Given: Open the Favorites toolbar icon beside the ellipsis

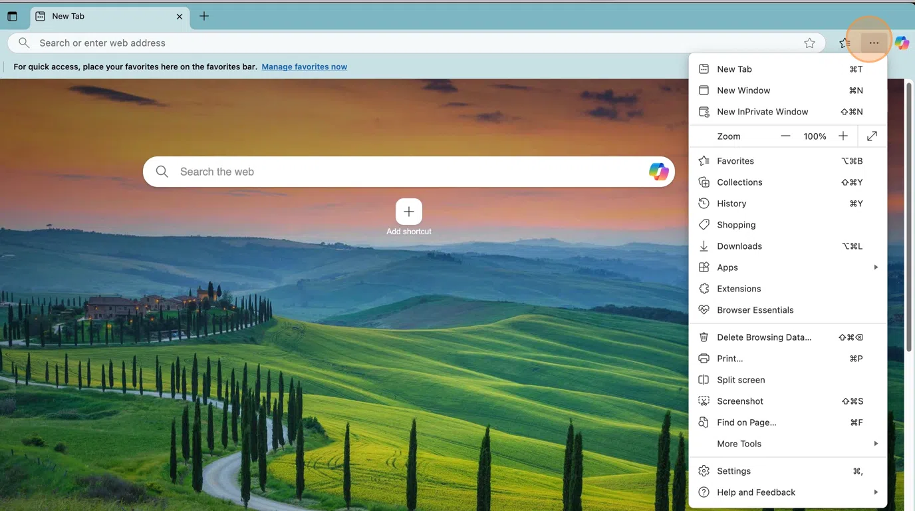Looking at the screenshot, I should [845, 43].
